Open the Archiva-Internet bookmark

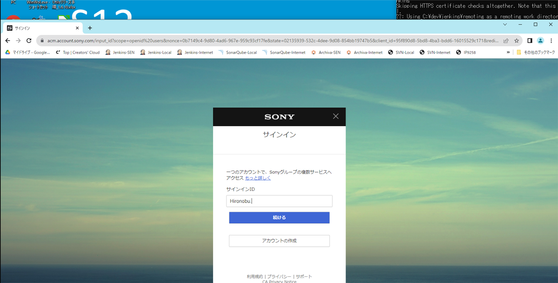coord(365,52)
